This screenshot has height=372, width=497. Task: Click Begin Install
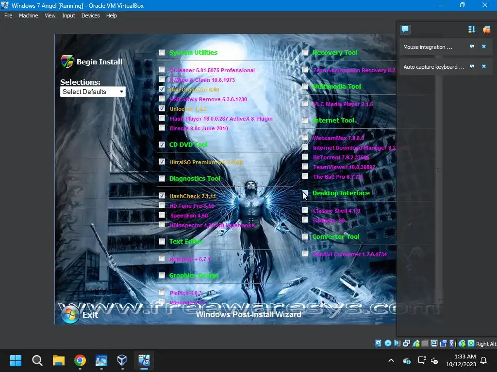(99, 62)
